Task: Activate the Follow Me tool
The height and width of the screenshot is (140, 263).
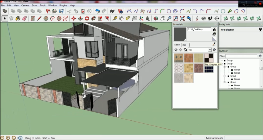Action: click(x=94, y=18)
